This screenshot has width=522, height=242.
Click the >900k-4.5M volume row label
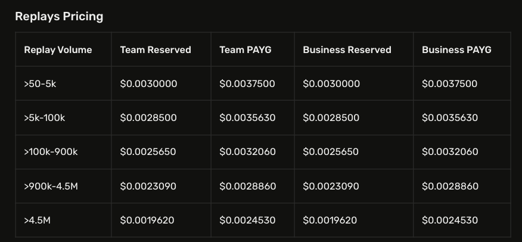pyautogui.click(x=51, y=187)
